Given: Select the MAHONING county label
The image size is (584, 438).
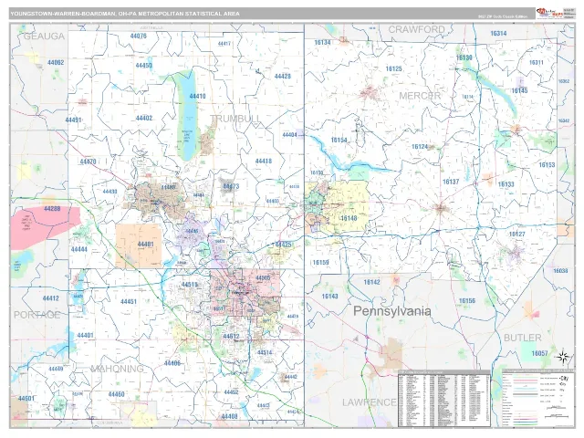Looking at the screenshot, I should [117, 369].
